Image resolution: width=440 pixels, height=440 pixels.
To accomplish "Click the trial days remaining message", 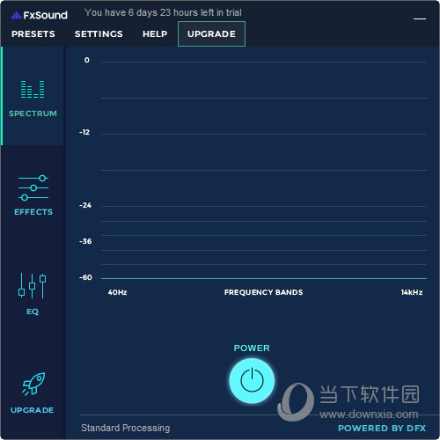I will click(163, 12).
